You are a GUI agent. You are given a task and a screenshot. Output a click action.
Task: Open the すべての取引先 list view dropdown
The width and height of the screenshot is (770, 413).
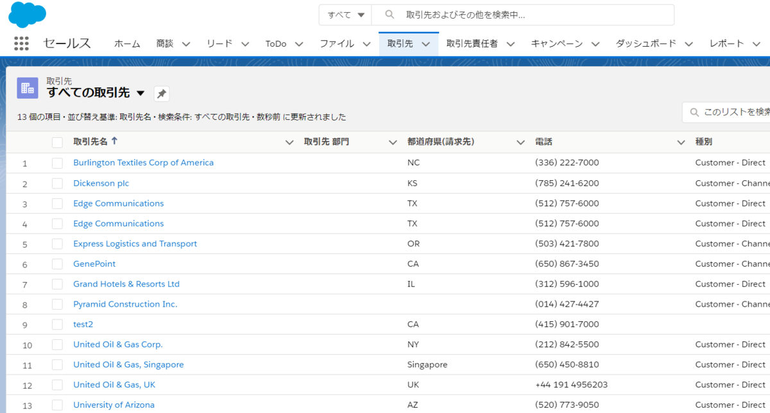[141, 93]
